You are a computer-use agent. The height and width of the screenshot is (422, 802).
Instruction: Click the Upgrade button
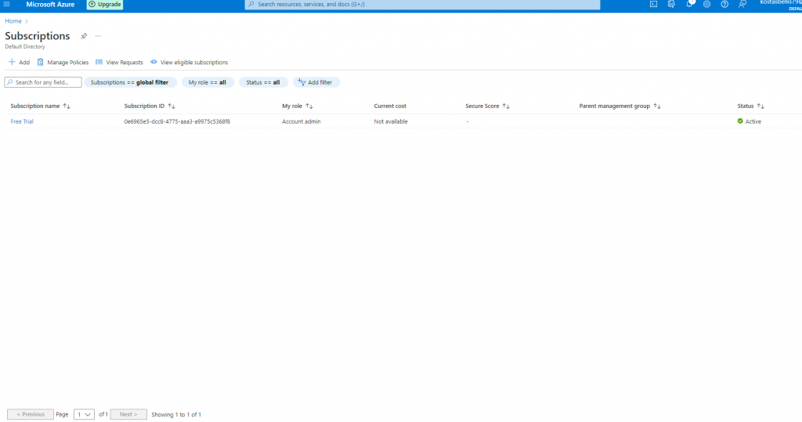(x=104, y=5)
